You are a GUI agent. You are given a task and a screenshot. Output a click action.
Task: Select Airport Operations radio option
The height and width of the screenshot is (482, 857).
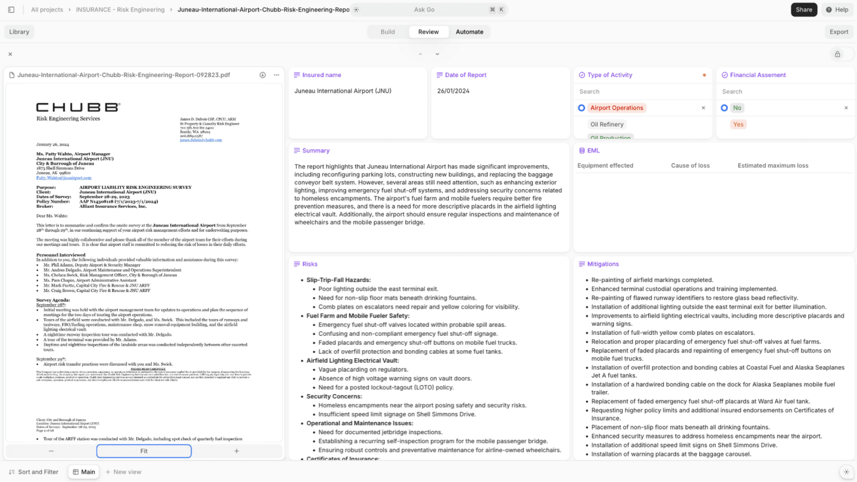click(x=582, y=108)
